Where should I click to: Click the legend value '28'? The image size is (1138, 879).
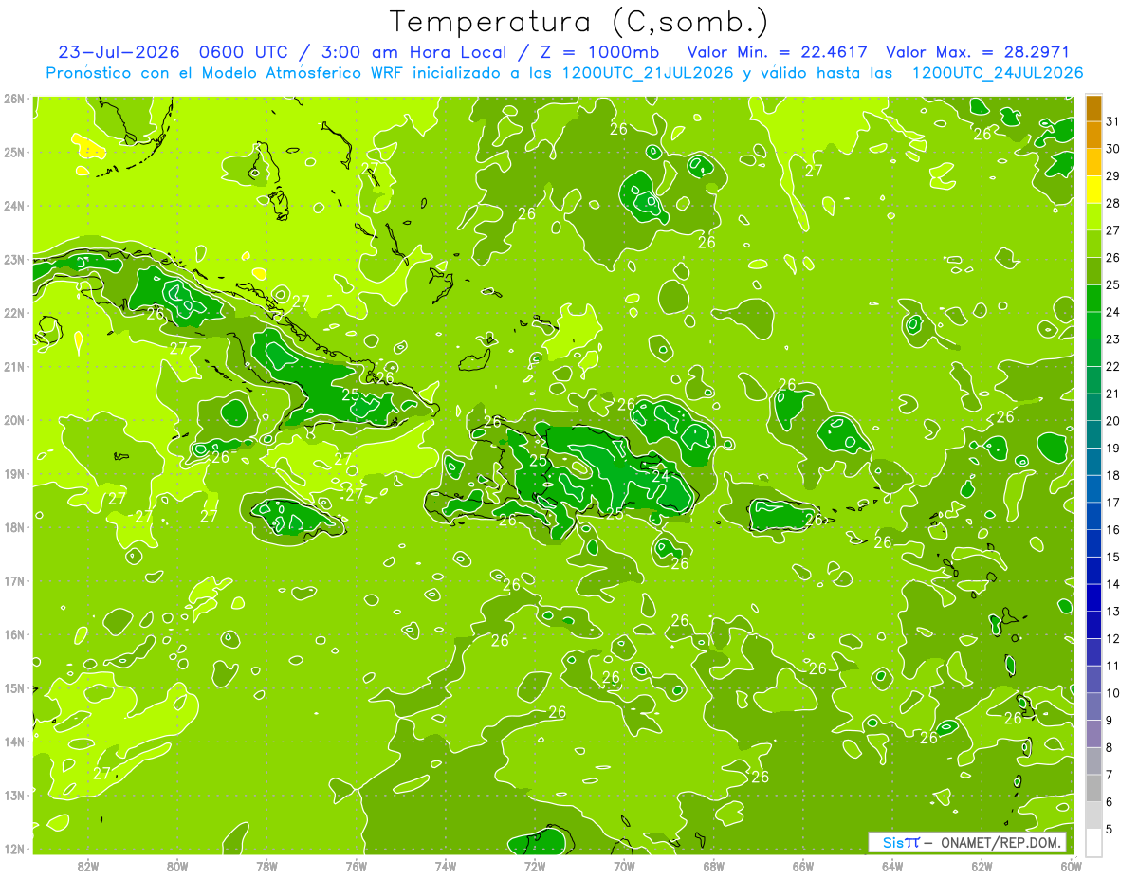pos(1113,203)
